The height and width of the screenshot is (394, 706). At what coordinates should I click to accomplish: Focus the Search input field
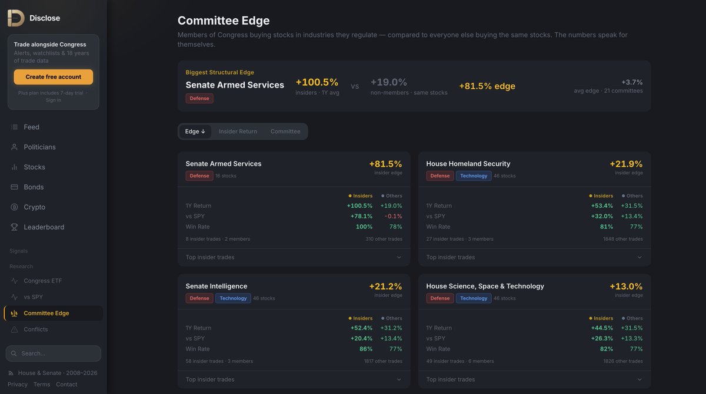click(54, 353)
